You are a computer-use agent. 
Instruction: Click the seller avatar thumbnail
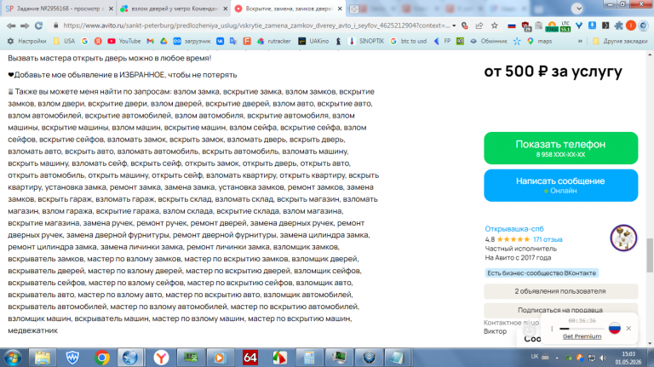(x=623, y=238)
